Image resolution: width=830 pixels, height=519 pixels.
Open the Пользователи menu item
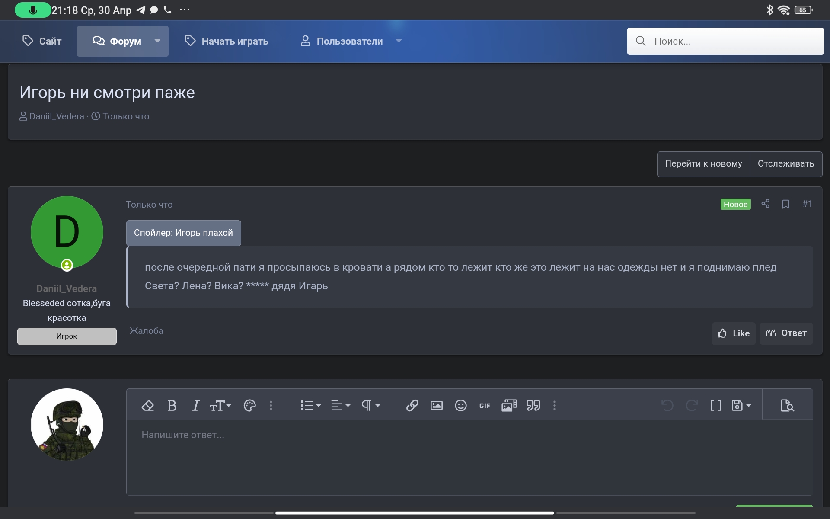(x=349, y=41)
